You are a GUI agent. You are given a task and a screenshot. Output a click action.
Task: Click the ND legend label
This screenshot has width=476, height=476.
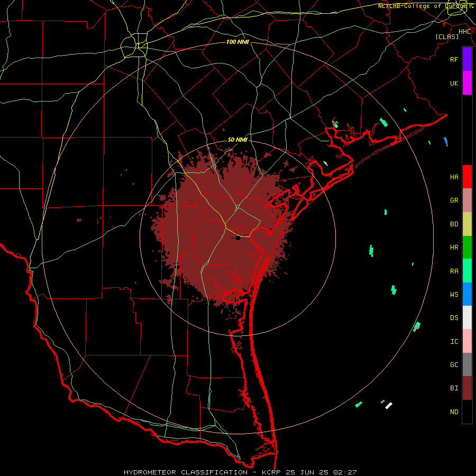(x=454, y=412)
